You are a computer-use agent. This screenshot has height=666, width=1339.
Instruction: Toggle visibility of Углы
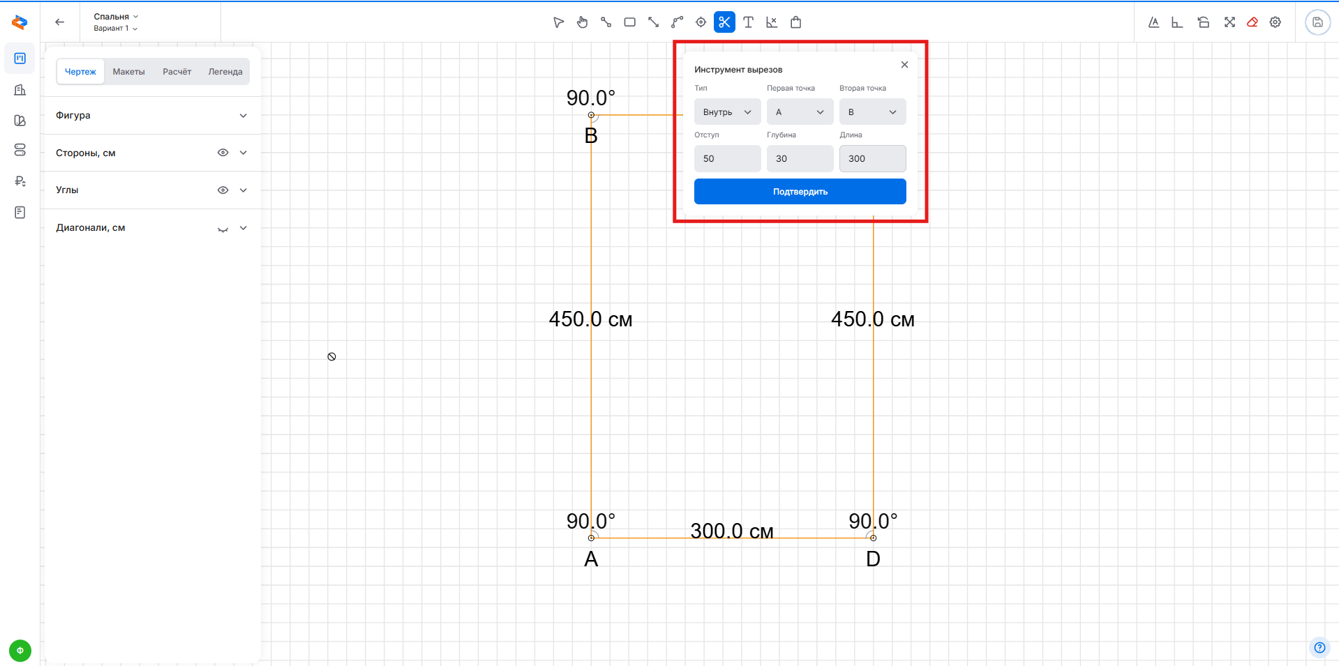click(223, 190)
